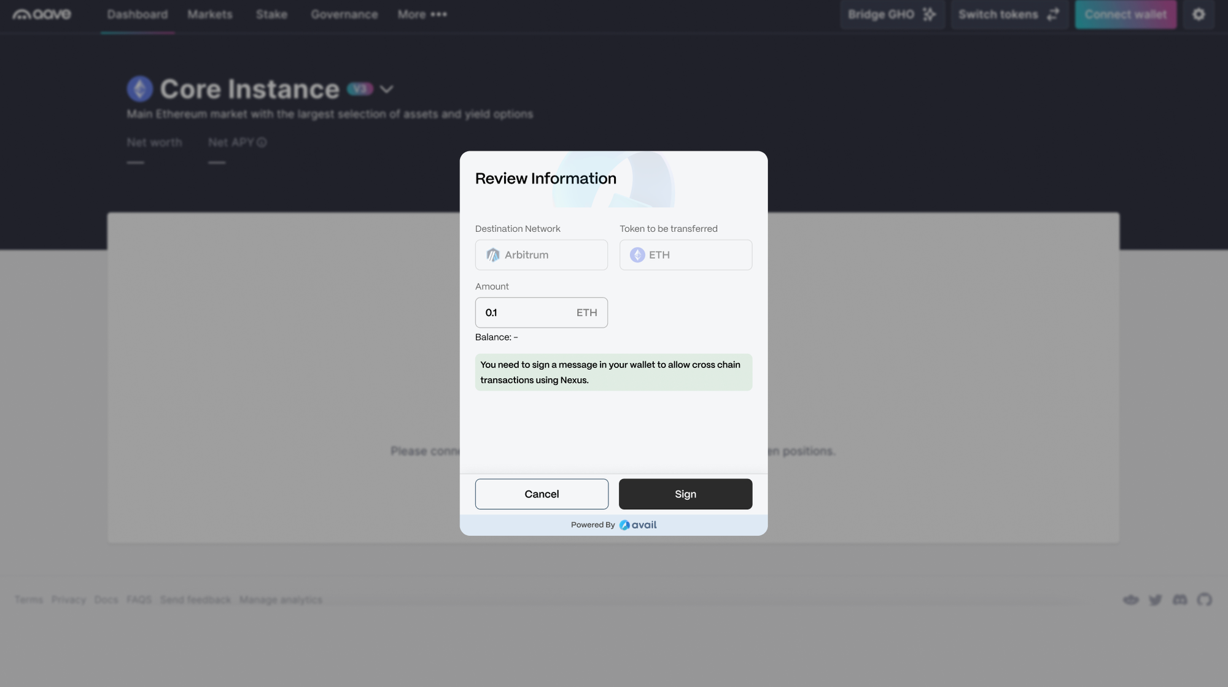
Task: Open settings gear icon in header
Action: coord(1199,14)
